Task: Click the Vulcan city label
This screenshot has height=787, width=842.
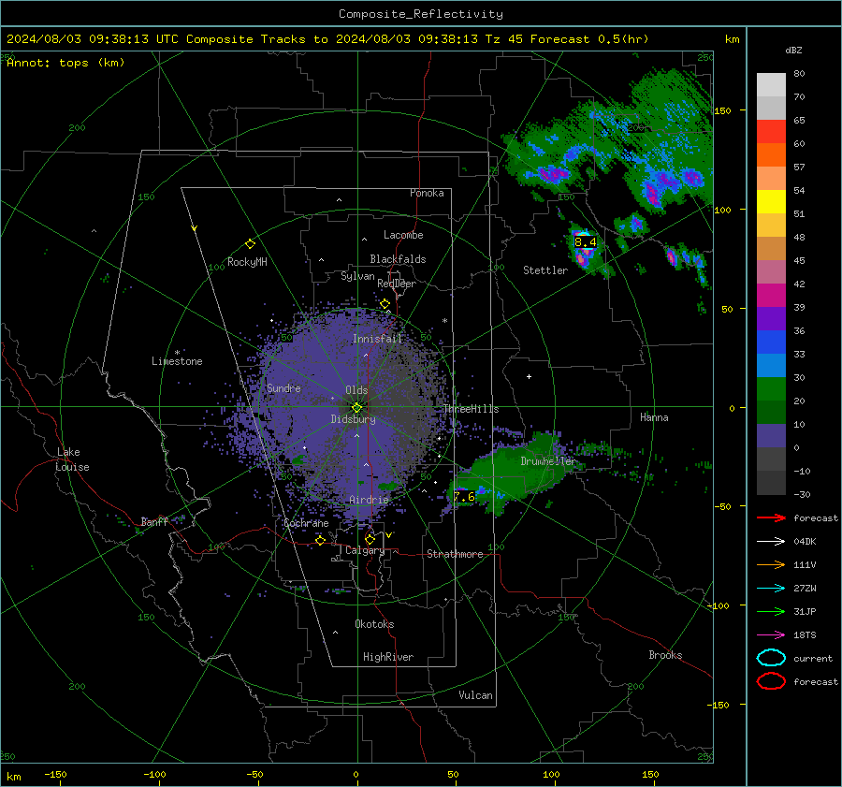Action: point(476,695)
